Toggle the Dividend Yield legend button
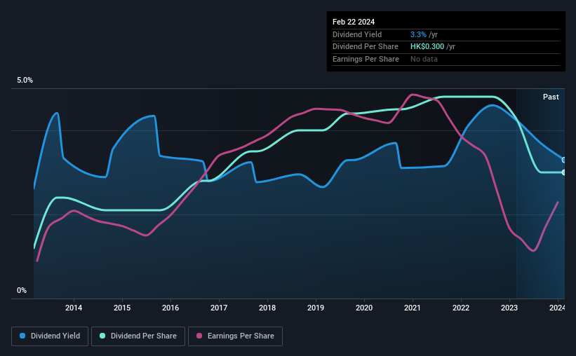This screenshot has height=356, width=576. (x=50, y=336)
